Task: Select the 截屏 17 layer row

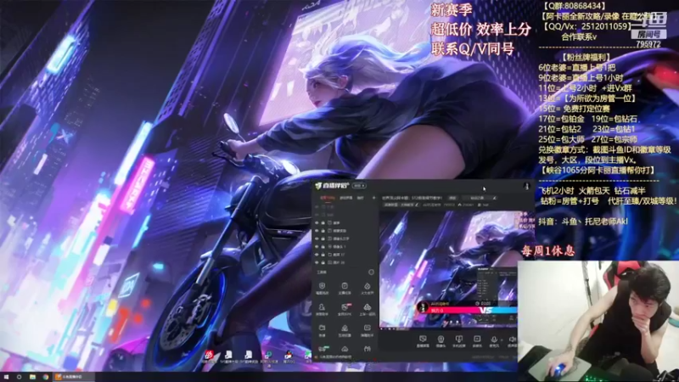Action: (345, 255)
